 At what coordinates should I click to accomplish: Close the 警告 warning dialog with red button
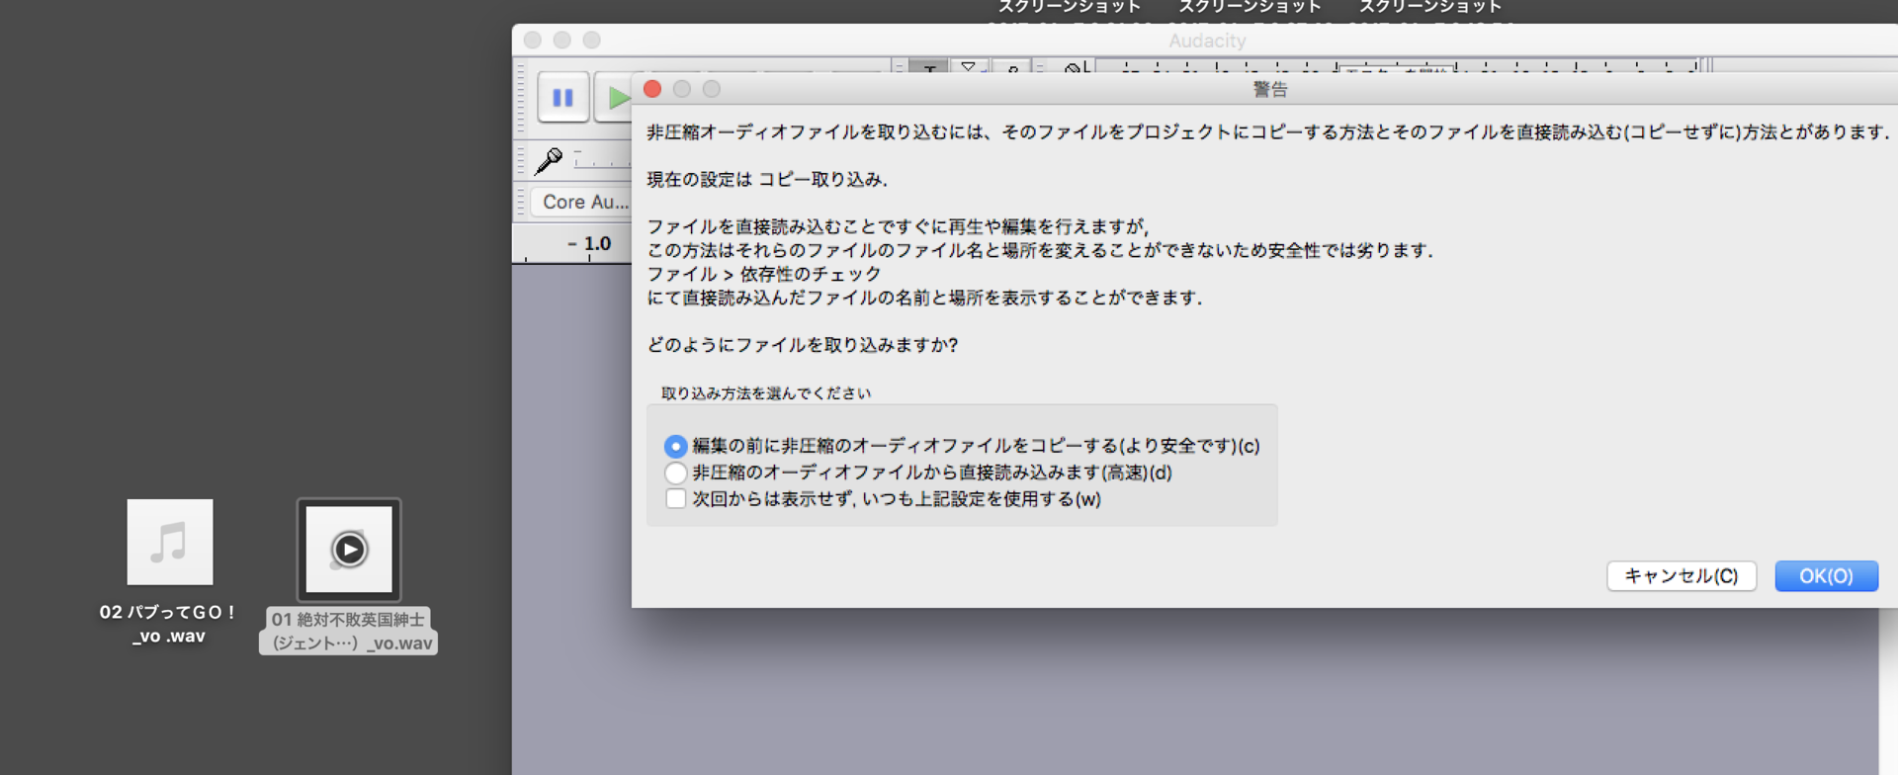[652, 89]
